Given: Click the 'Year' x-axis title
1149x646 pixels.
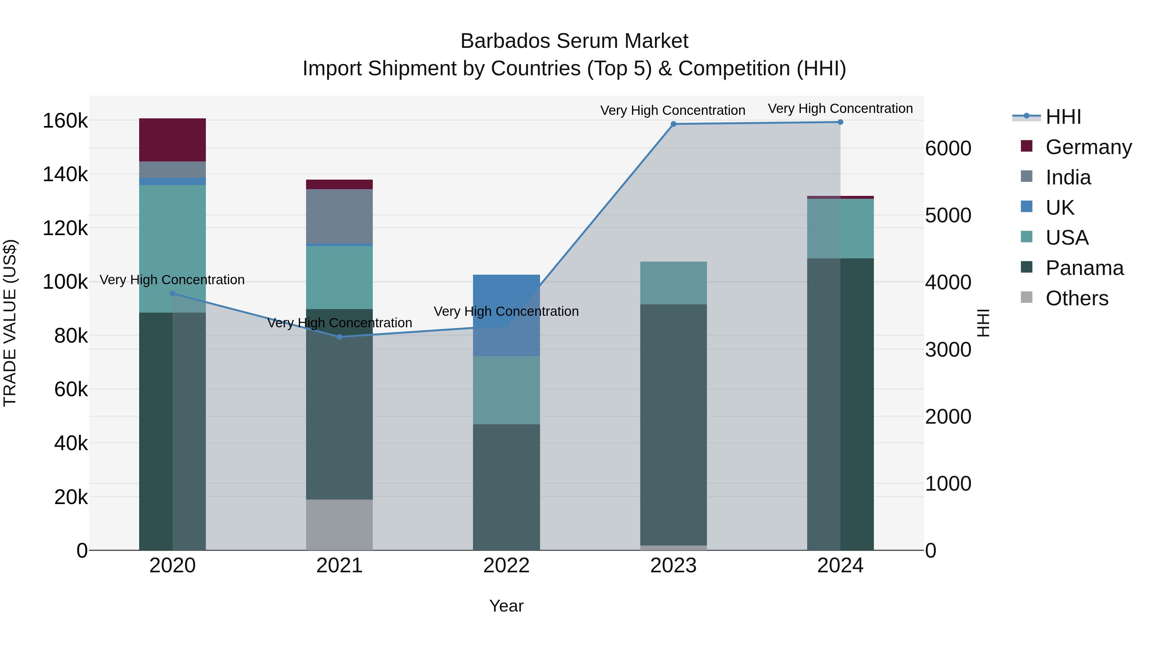Looking at the screenshot, I should pos(506,606).
